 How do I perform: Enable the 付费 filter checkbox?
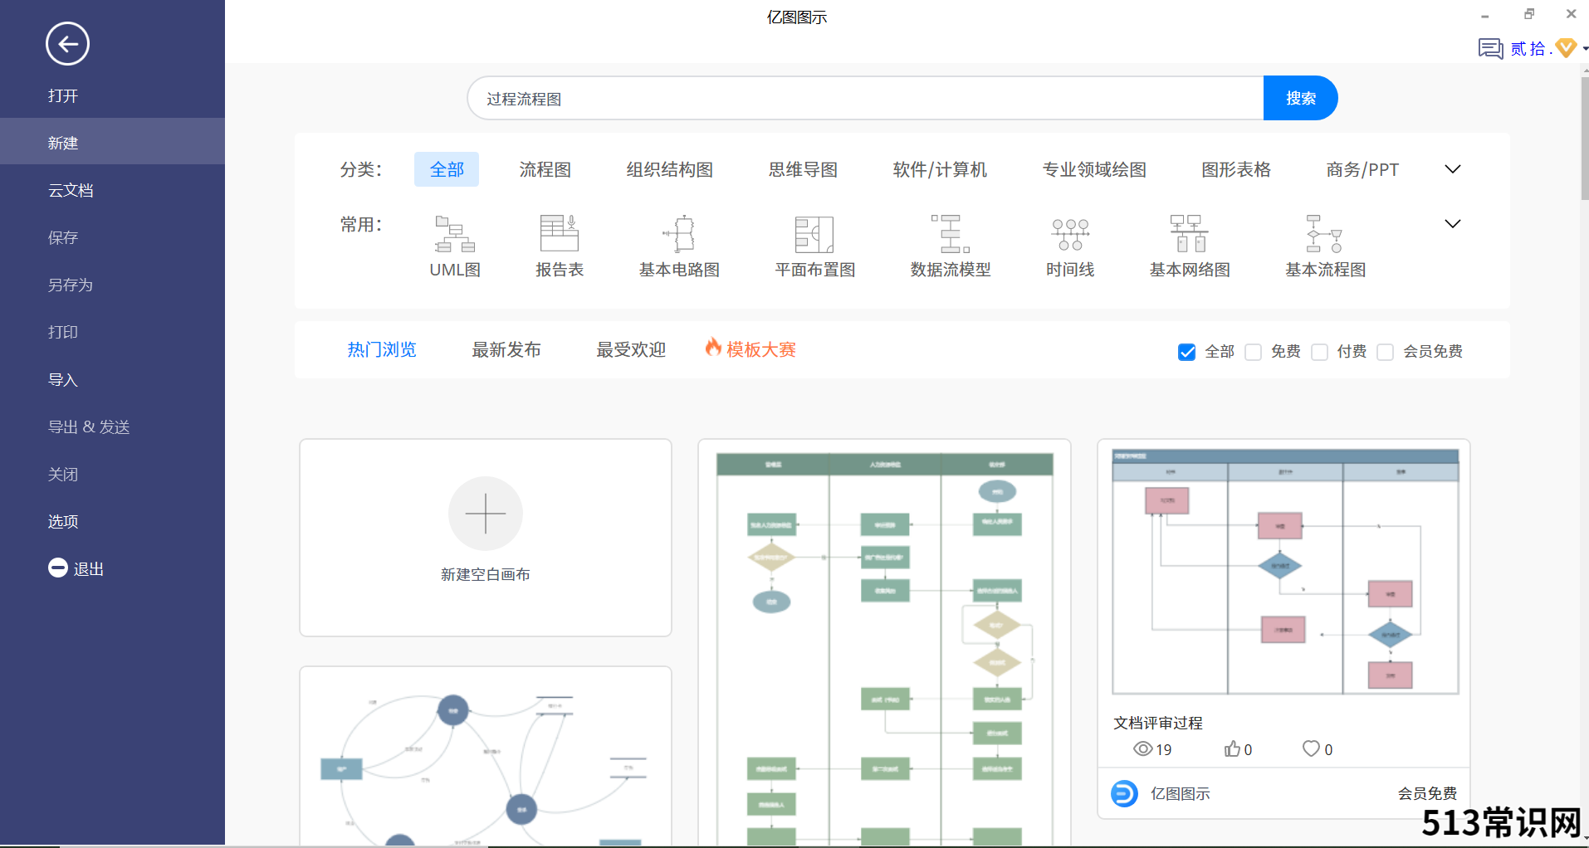tap(1319, 352)
